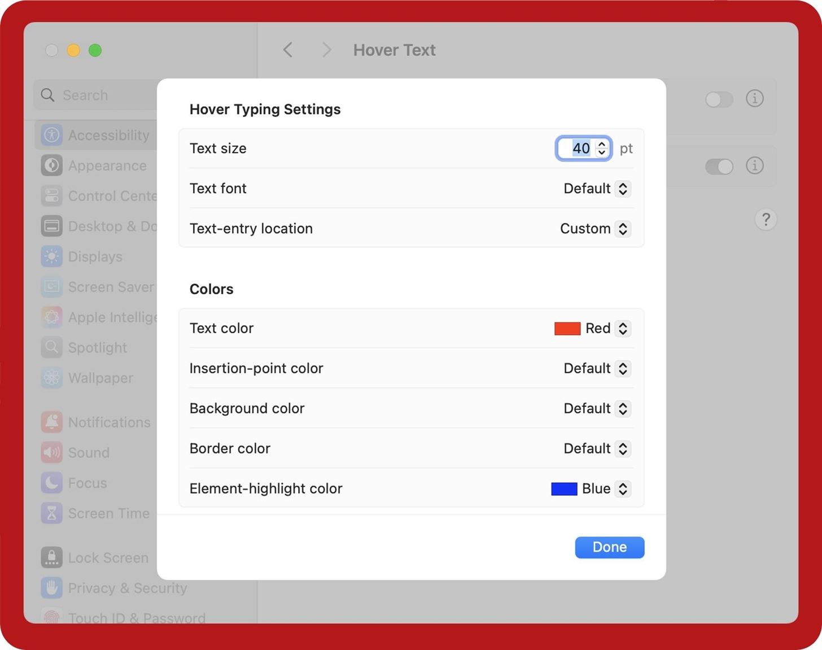822x650 pixels.
Task: Open help via the question mark button
Action: 766,220
